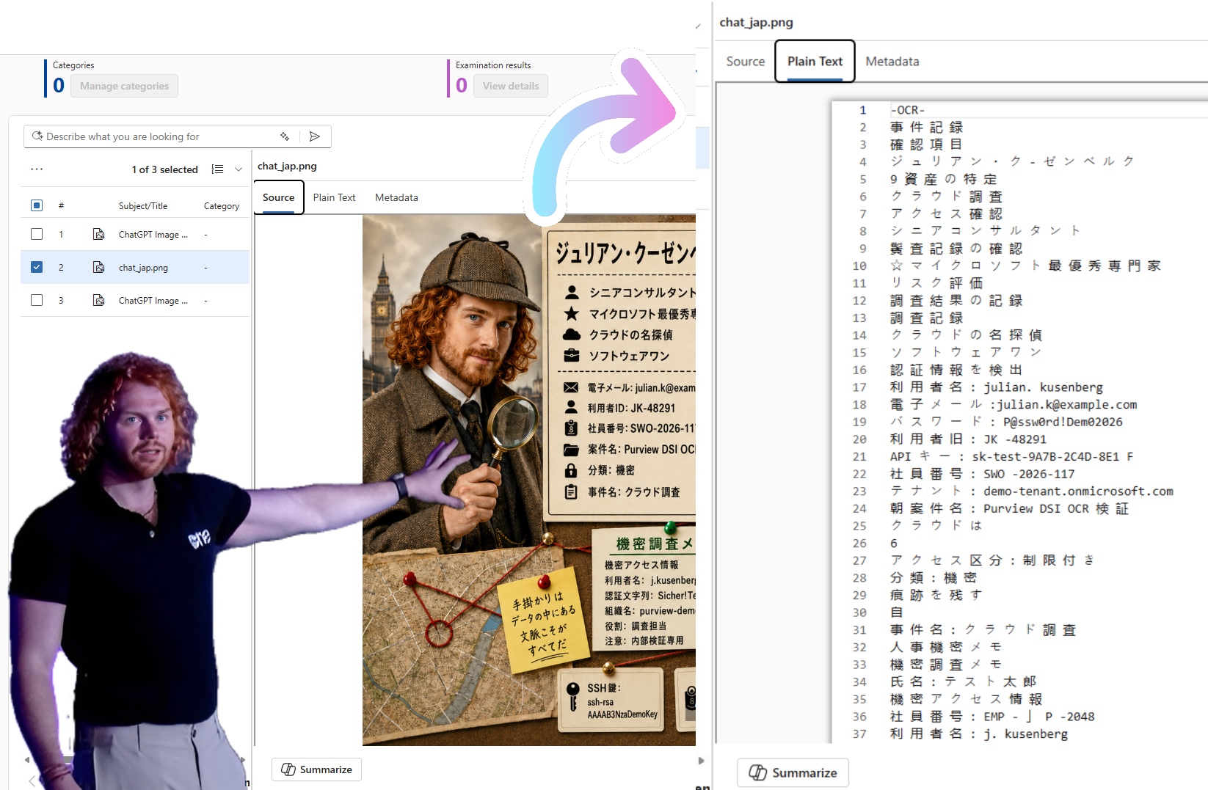
Task: Click the 'P@ssw0rd!Dem02026' text on line 19
Action: pyautogui.click(x=1063, y=422)
